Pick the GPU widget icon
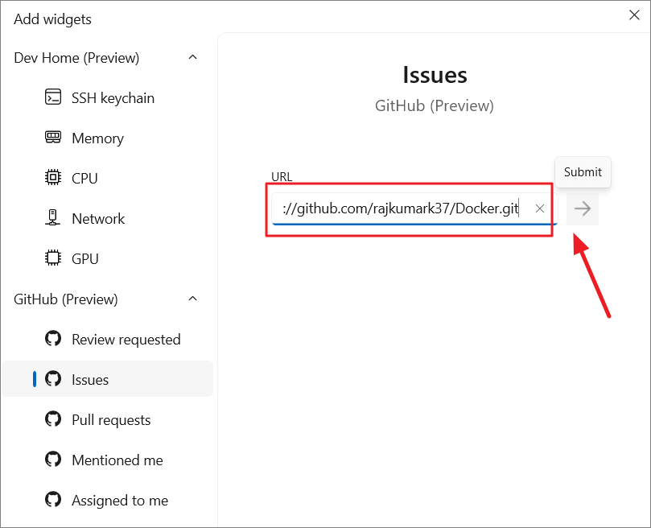651x528 pixels. (x=52, y=258)
